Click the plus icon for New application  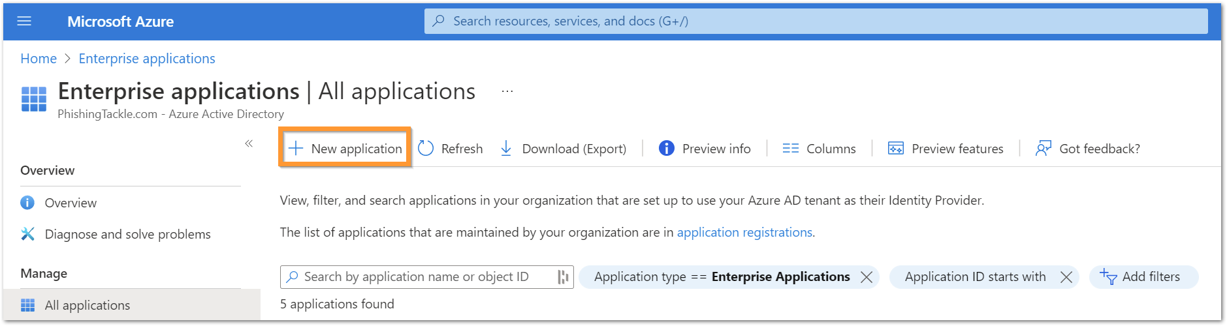(296, 148)
